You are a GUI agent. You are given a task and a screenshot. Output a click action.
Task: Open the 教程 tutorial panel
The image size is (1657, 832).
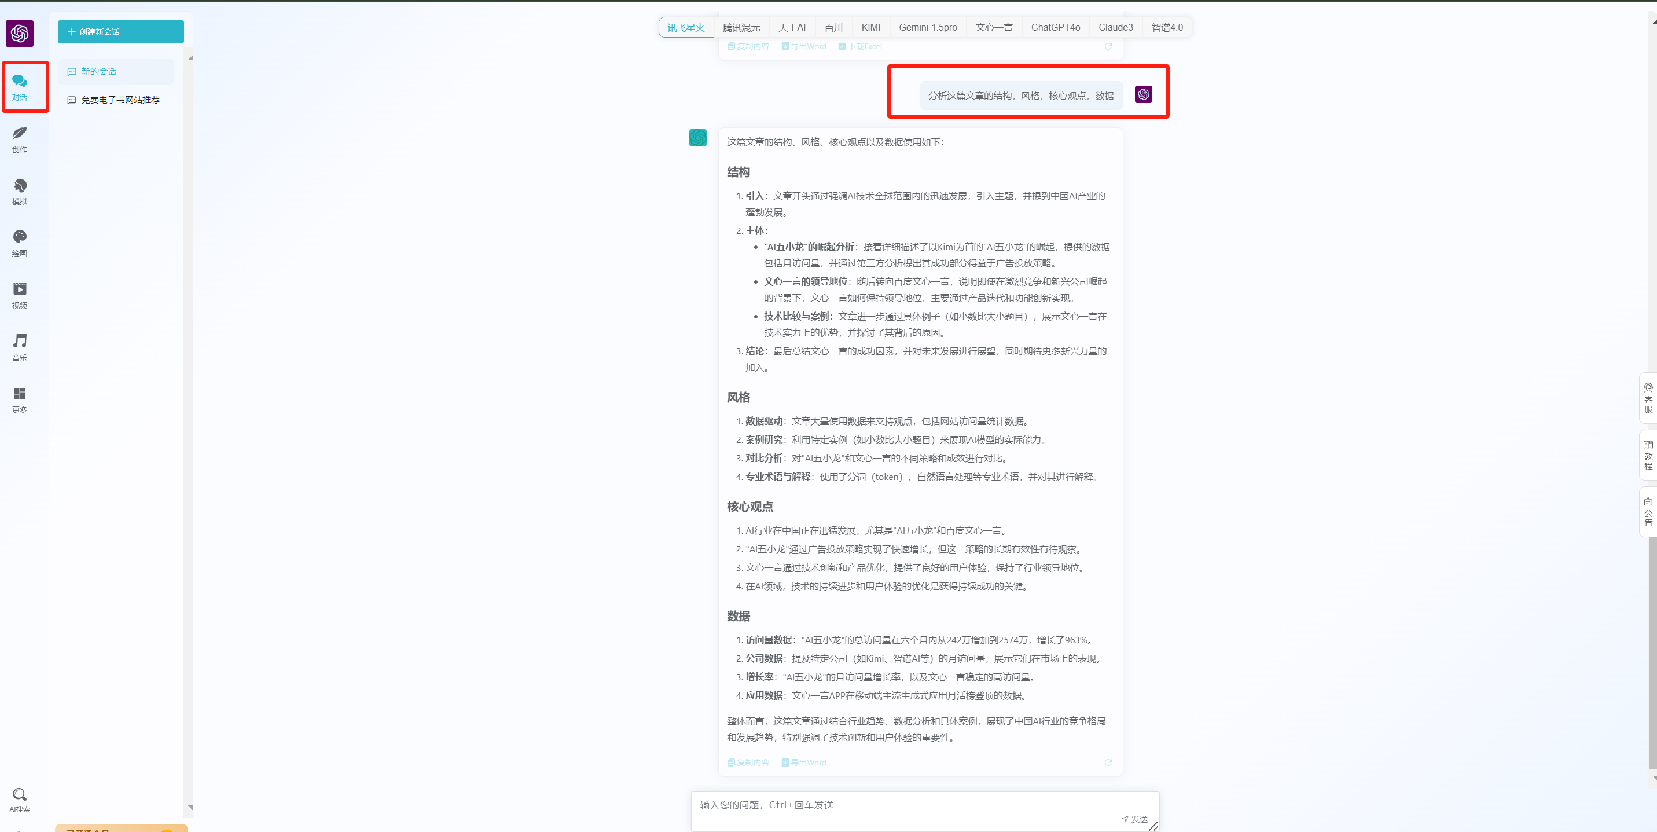[1648, 455]
